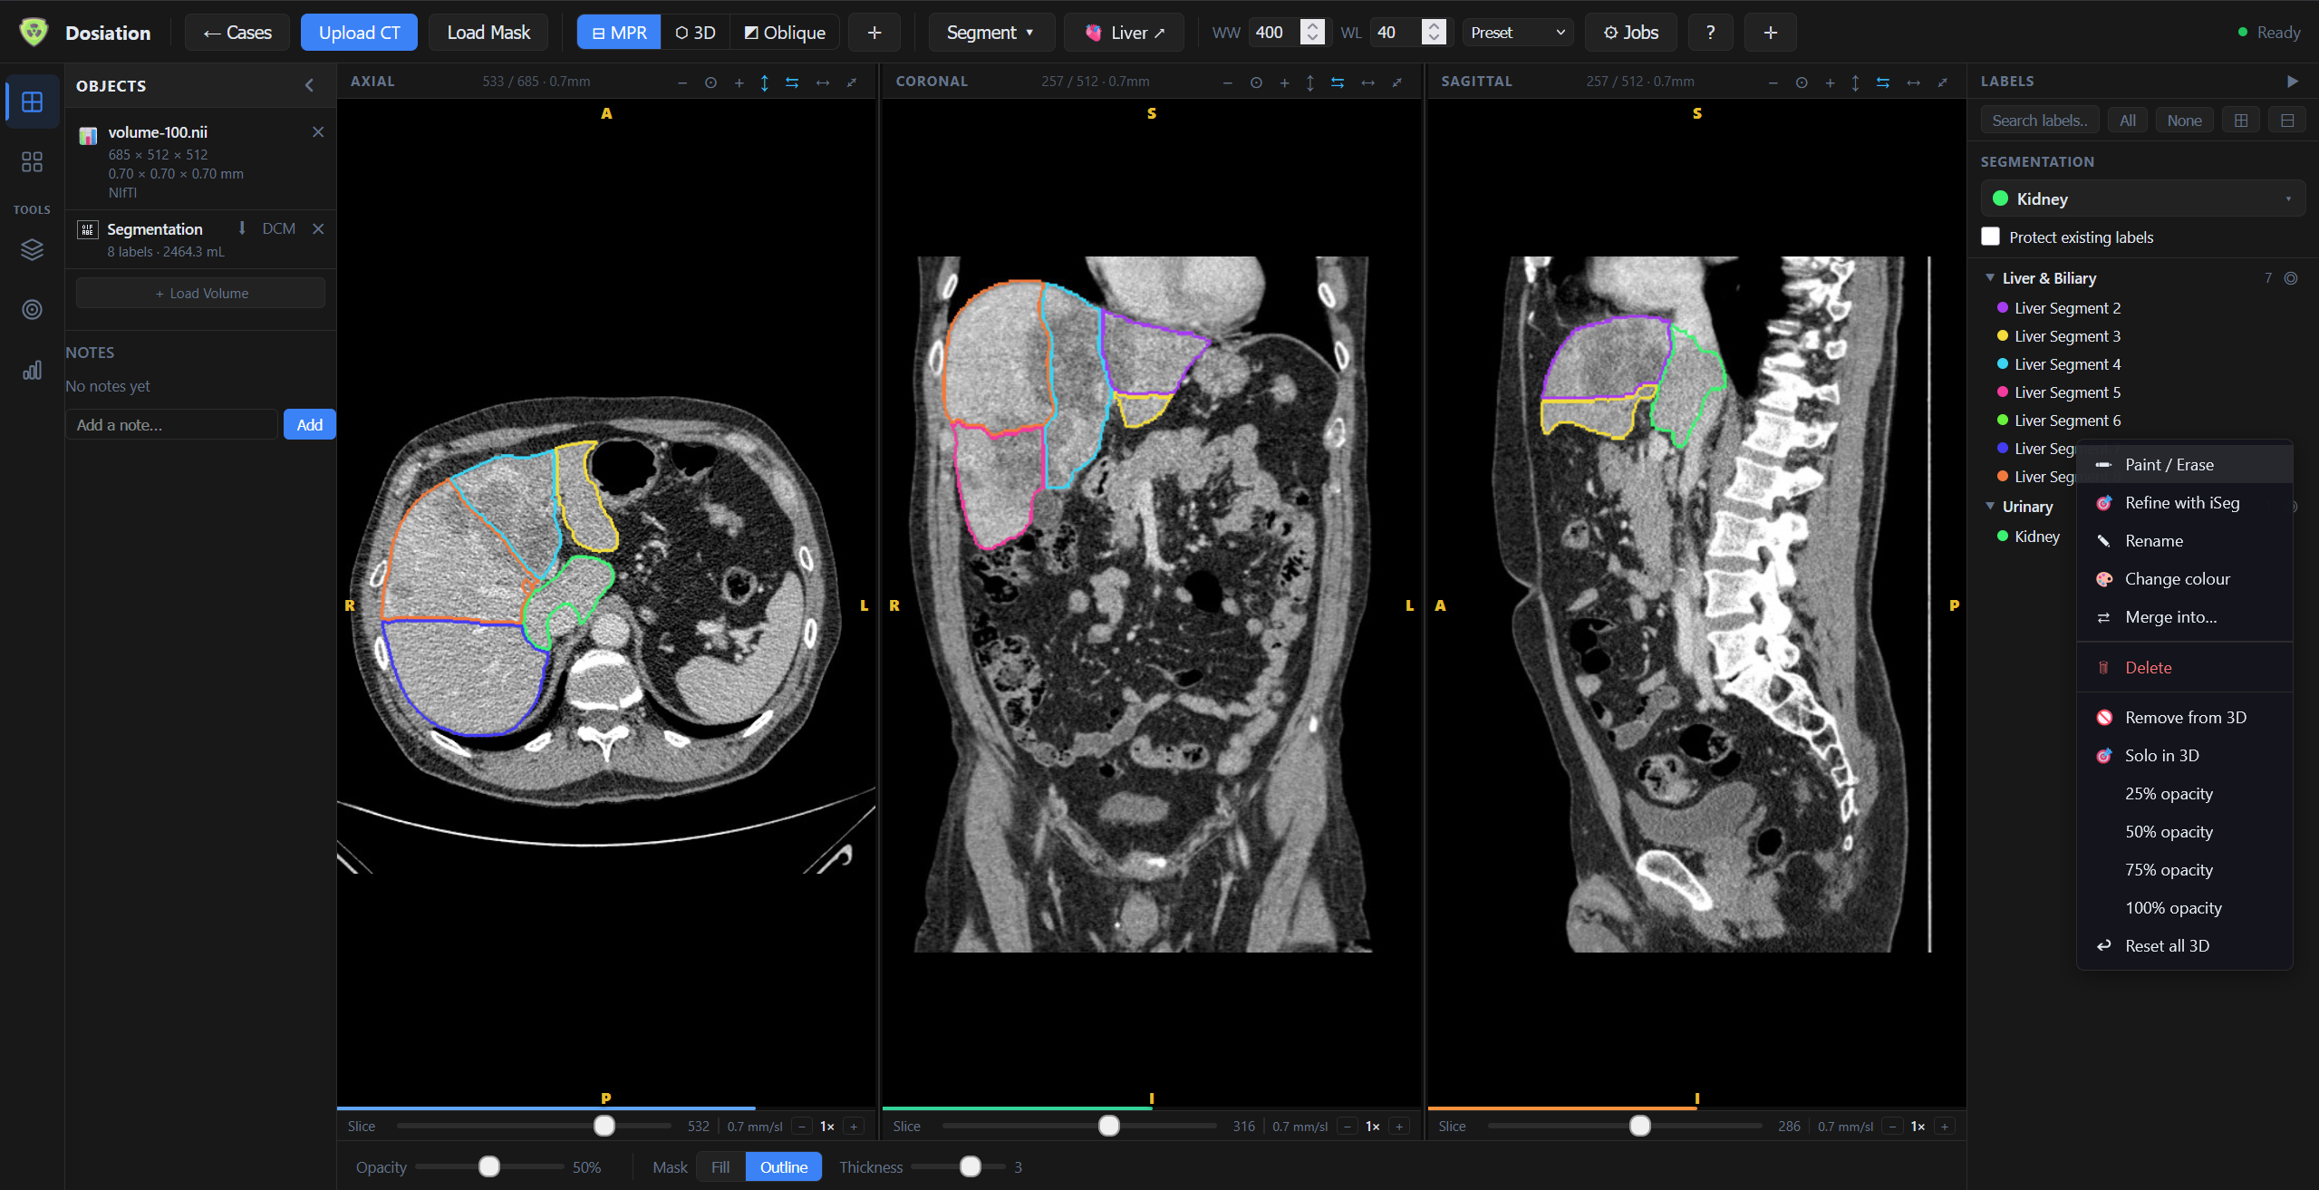Choose Refine with iSeg

(x=2184, y=503)
